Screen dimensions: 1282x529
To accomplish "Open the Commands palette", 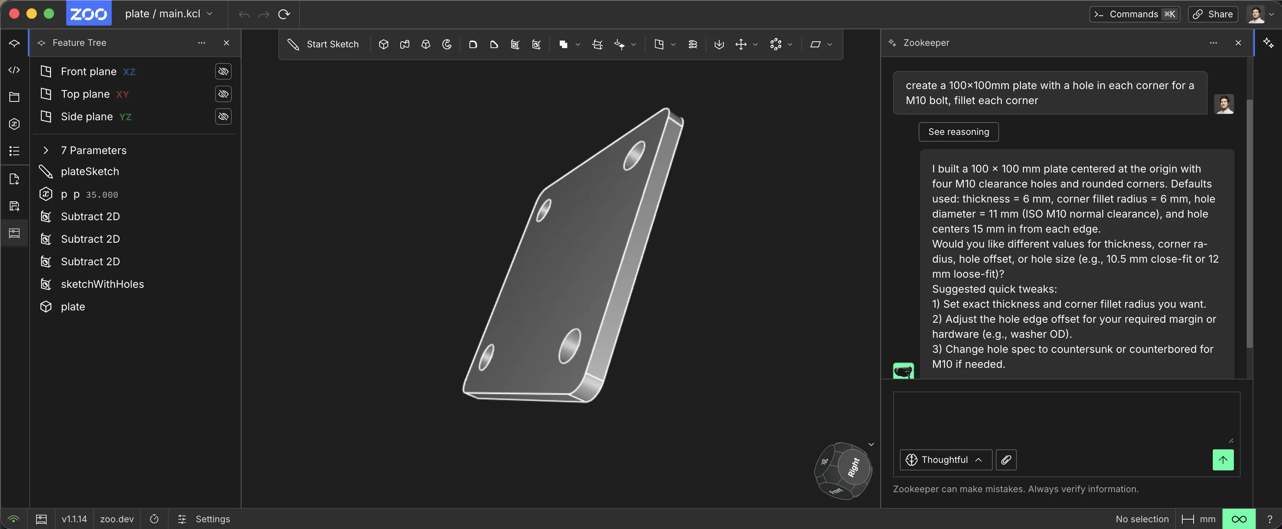I will [x=1135, y=14].
